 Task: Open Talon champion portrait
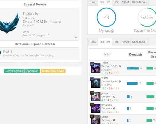point(96,68)
